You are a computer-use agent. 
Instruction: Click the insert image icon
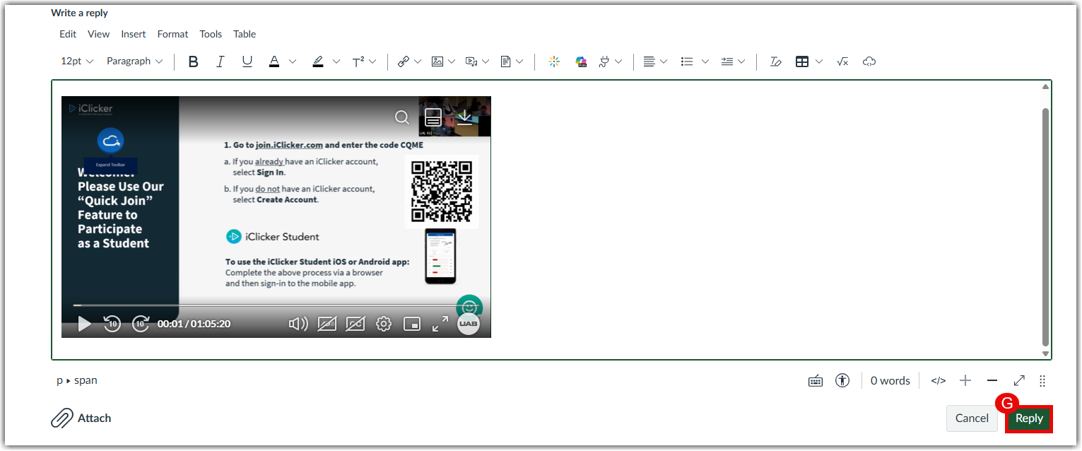(437, 61)
